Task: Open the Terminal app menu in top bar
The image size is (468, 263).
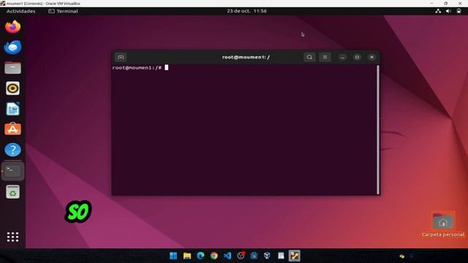Action: 63,11
